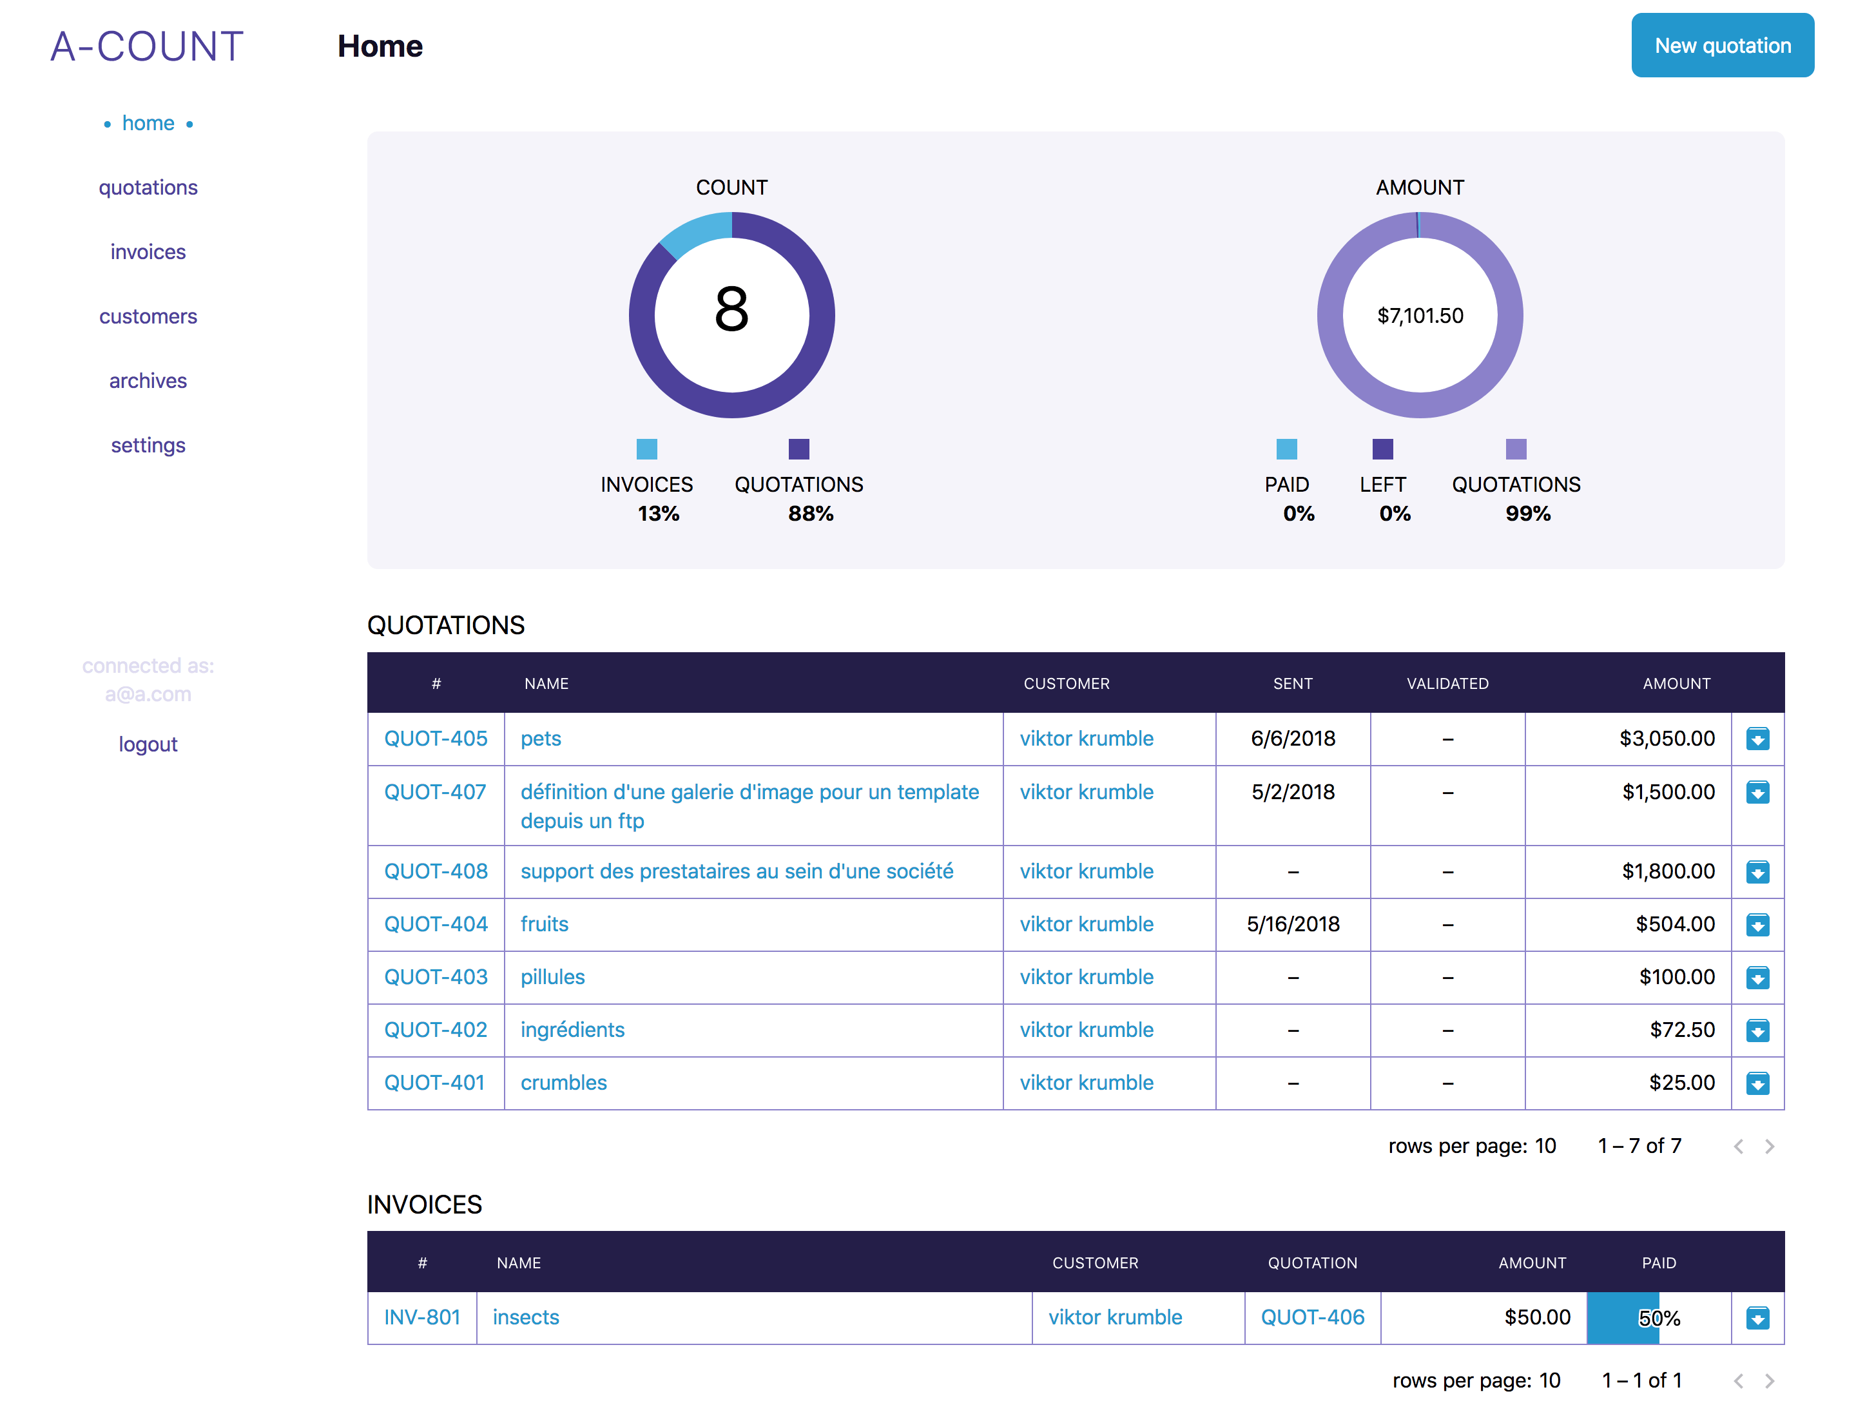The width and height of the screenshot is (1856, 1423).
Task: Open dropdown icon for QUOT-405 row
Action: [1757, 739]
